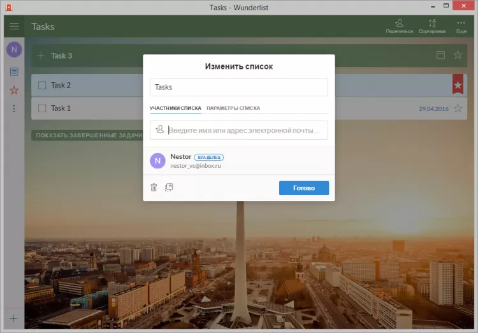Star the new Task 3 entry

458,55
